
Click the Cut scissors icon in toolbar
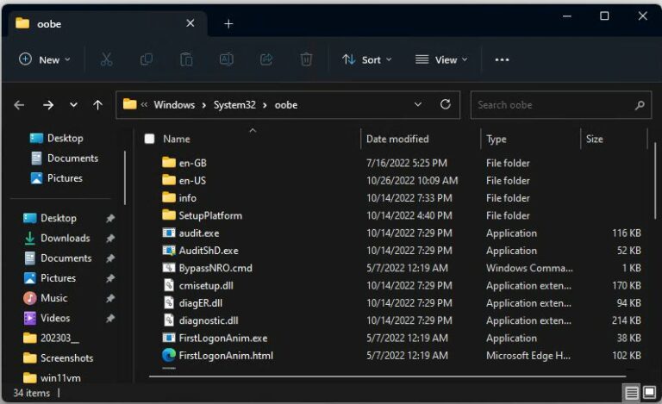[x=106, y=59]
